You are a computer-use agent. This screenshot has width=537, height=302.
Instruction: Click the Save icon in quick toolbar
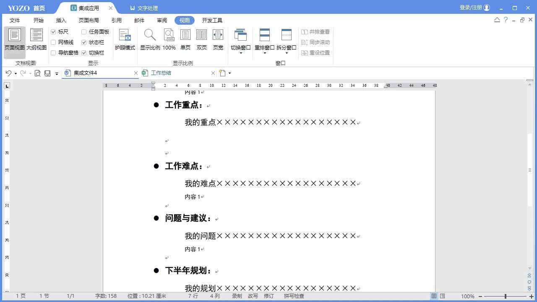[x=47, y=73]
